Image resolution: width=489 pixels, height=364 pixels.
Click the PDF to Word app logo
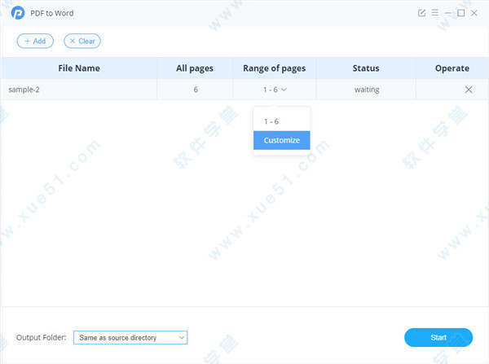coord(18,13)
